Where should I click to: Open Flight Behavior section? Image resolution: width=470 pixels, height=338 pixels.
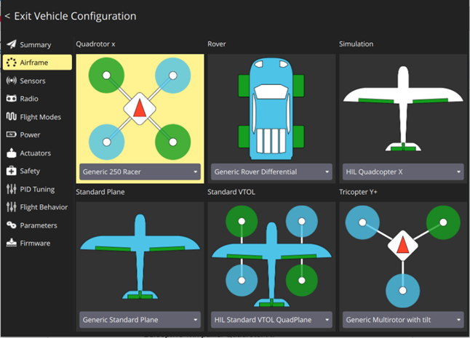(x=37, y=207)
